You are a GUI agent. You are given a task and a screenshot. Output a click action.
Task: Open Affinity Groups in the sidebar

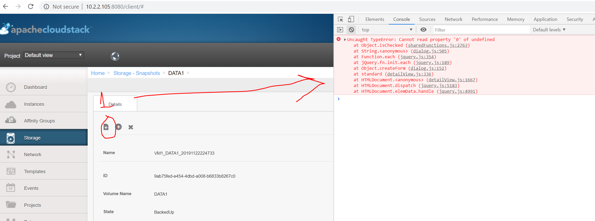point(44,121)
